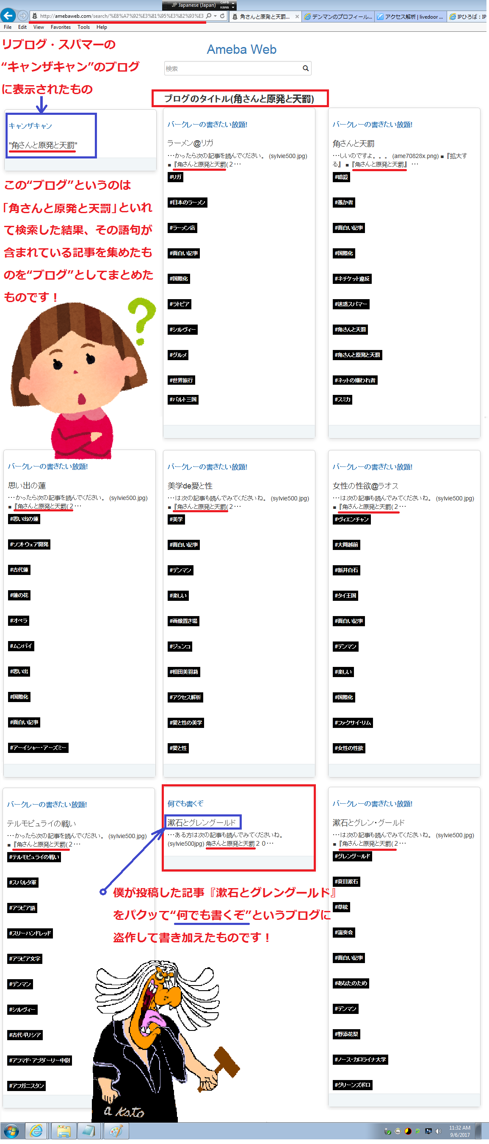
Task: Click the browser Back arrow button
Action: tap(8, 16)
